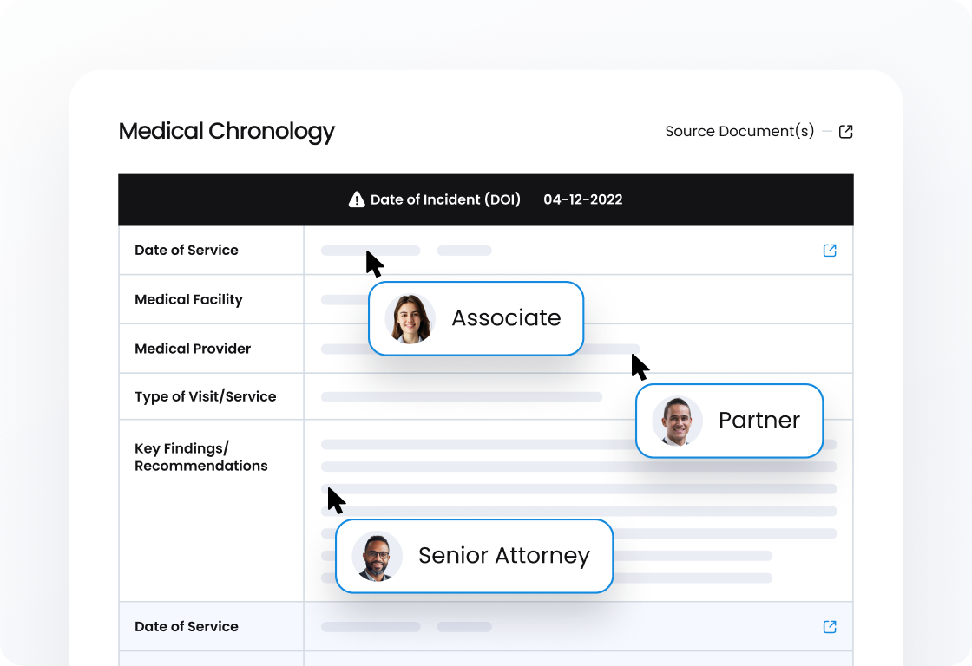Click the Senior Attorney profile photo
The width and height of the screenshot is (972, 666).
coord(377,556)
